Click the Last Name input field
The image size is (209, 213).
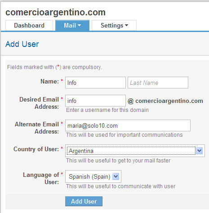[x=158, y=83]
